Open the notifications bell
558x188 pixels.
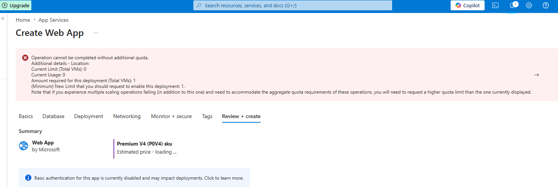tap(512, 5)
